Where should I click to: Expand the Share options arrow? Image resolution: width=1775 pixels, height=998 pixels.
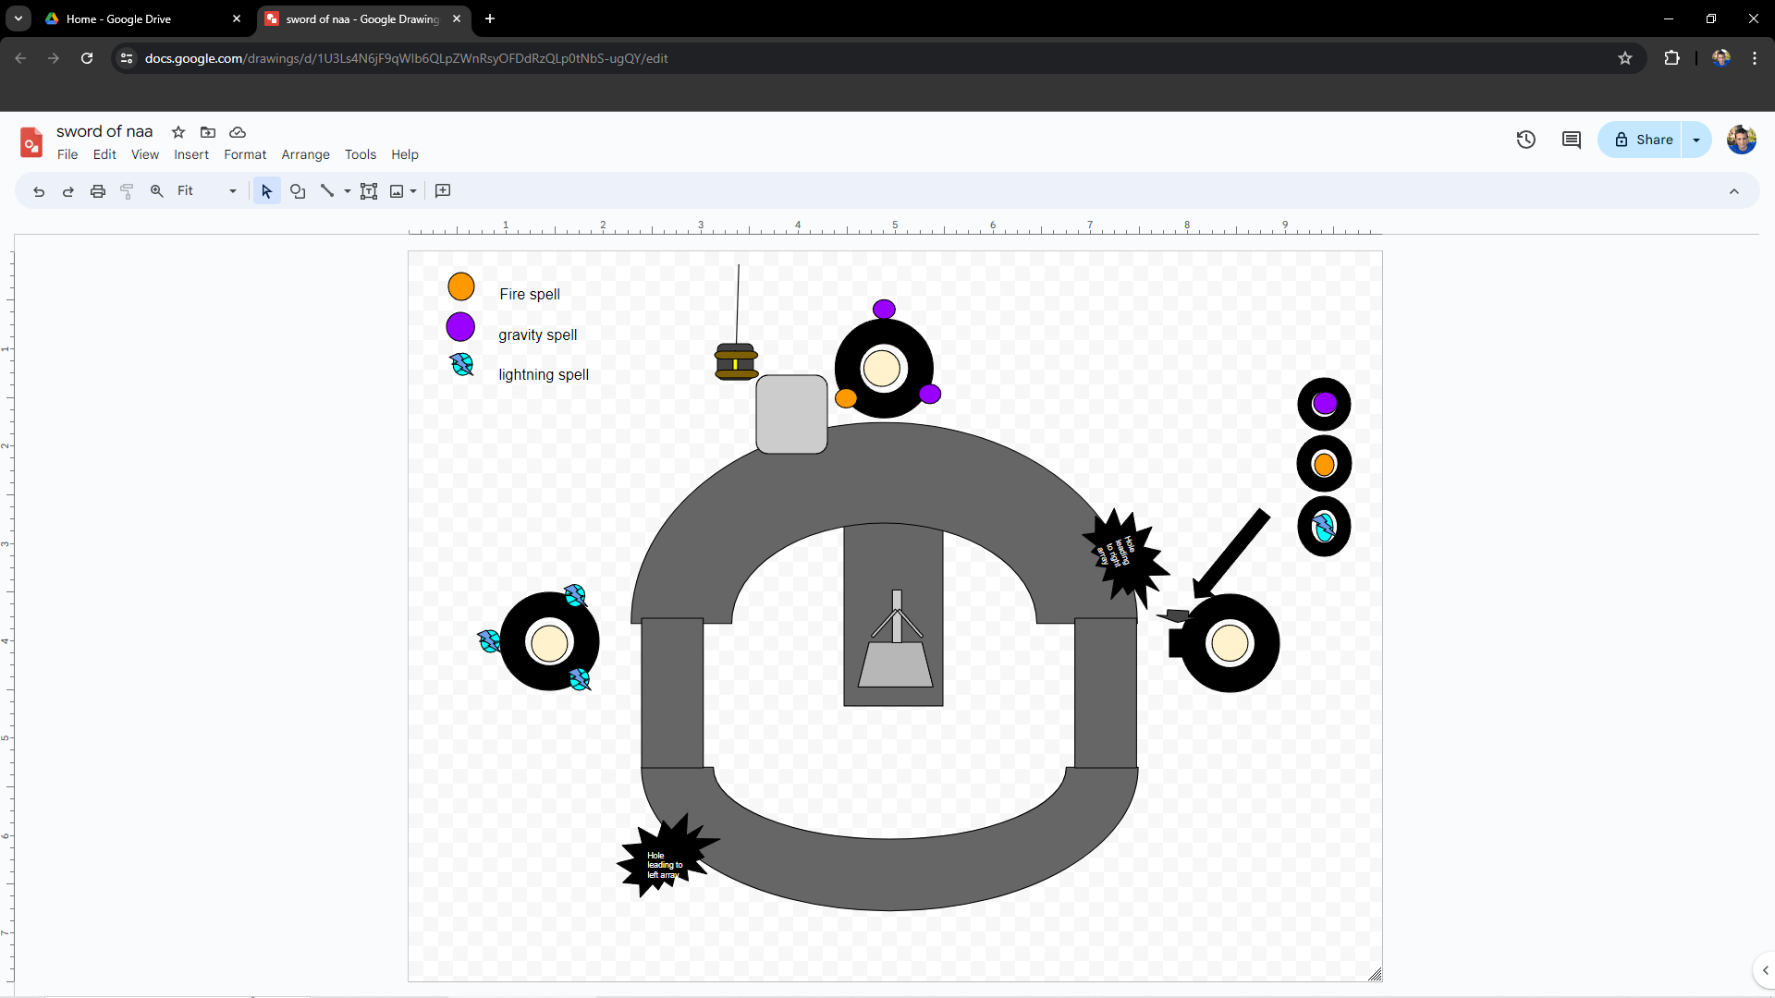coord(1696,140)
